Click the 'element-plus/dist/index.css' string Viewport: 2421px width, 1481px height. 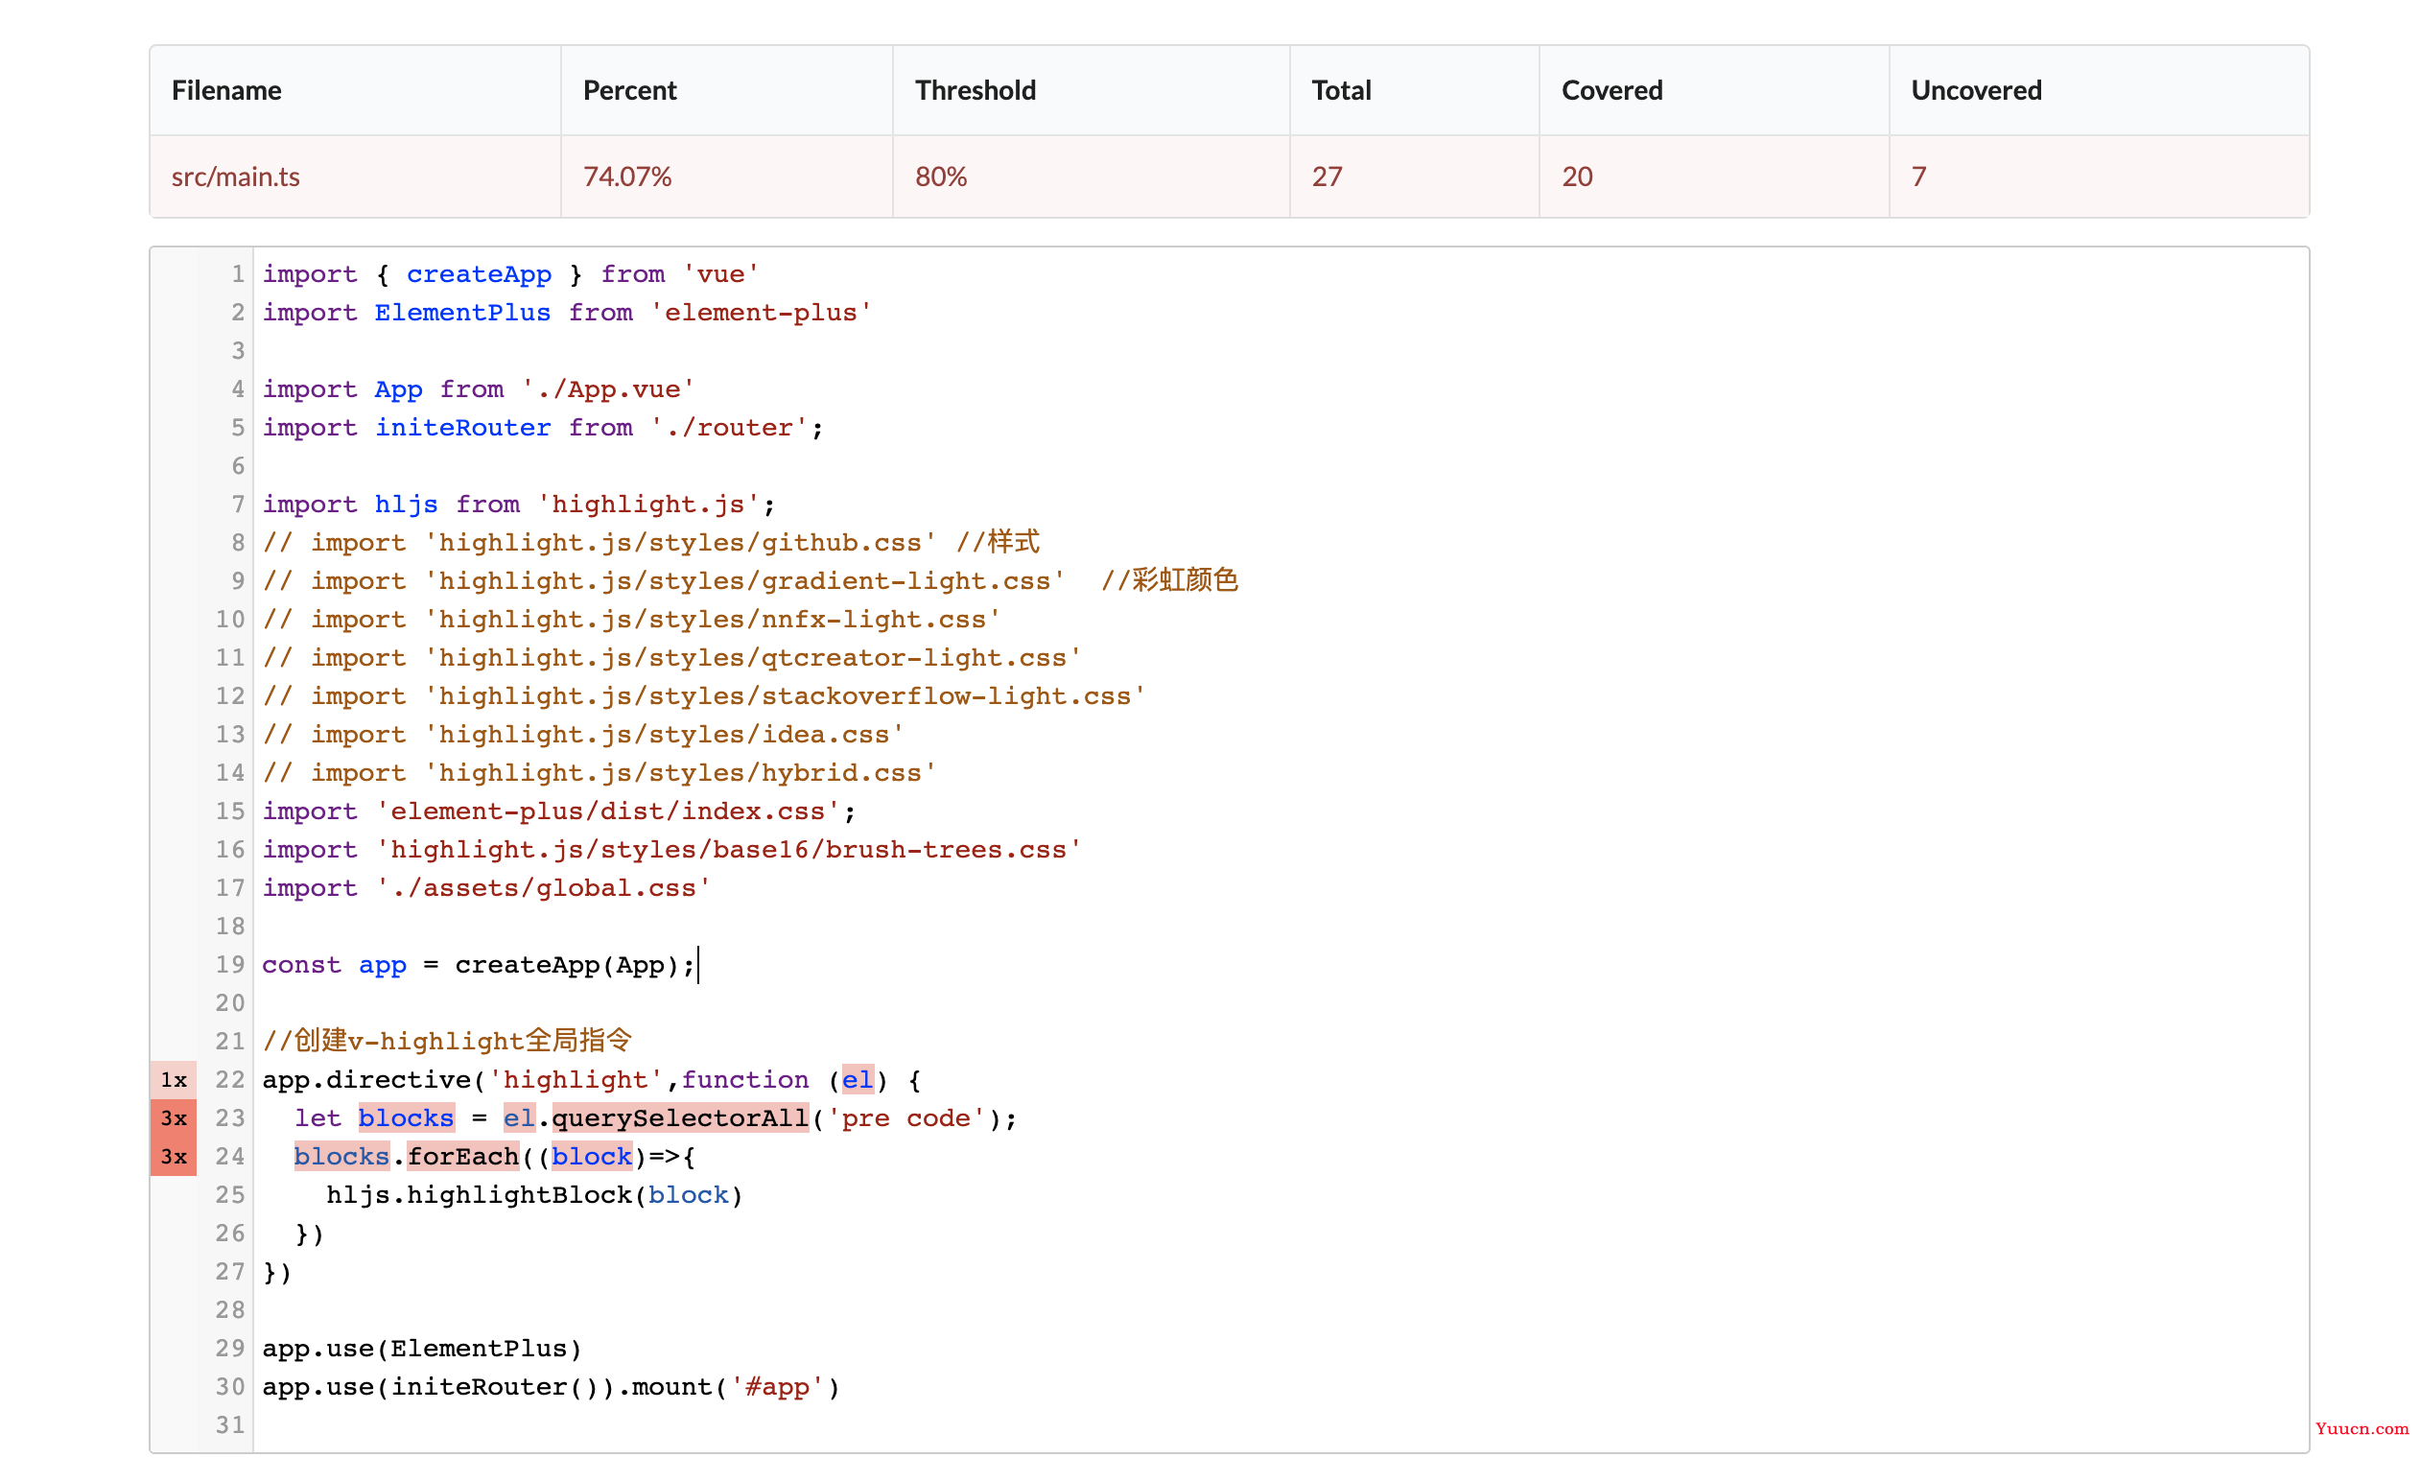point(608,811)
